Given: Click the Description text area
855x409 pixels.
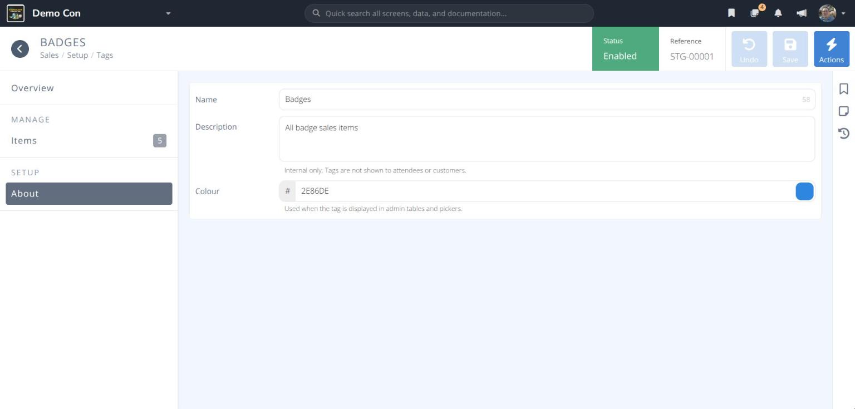Looking at the screenshot, I should [547, 139].
